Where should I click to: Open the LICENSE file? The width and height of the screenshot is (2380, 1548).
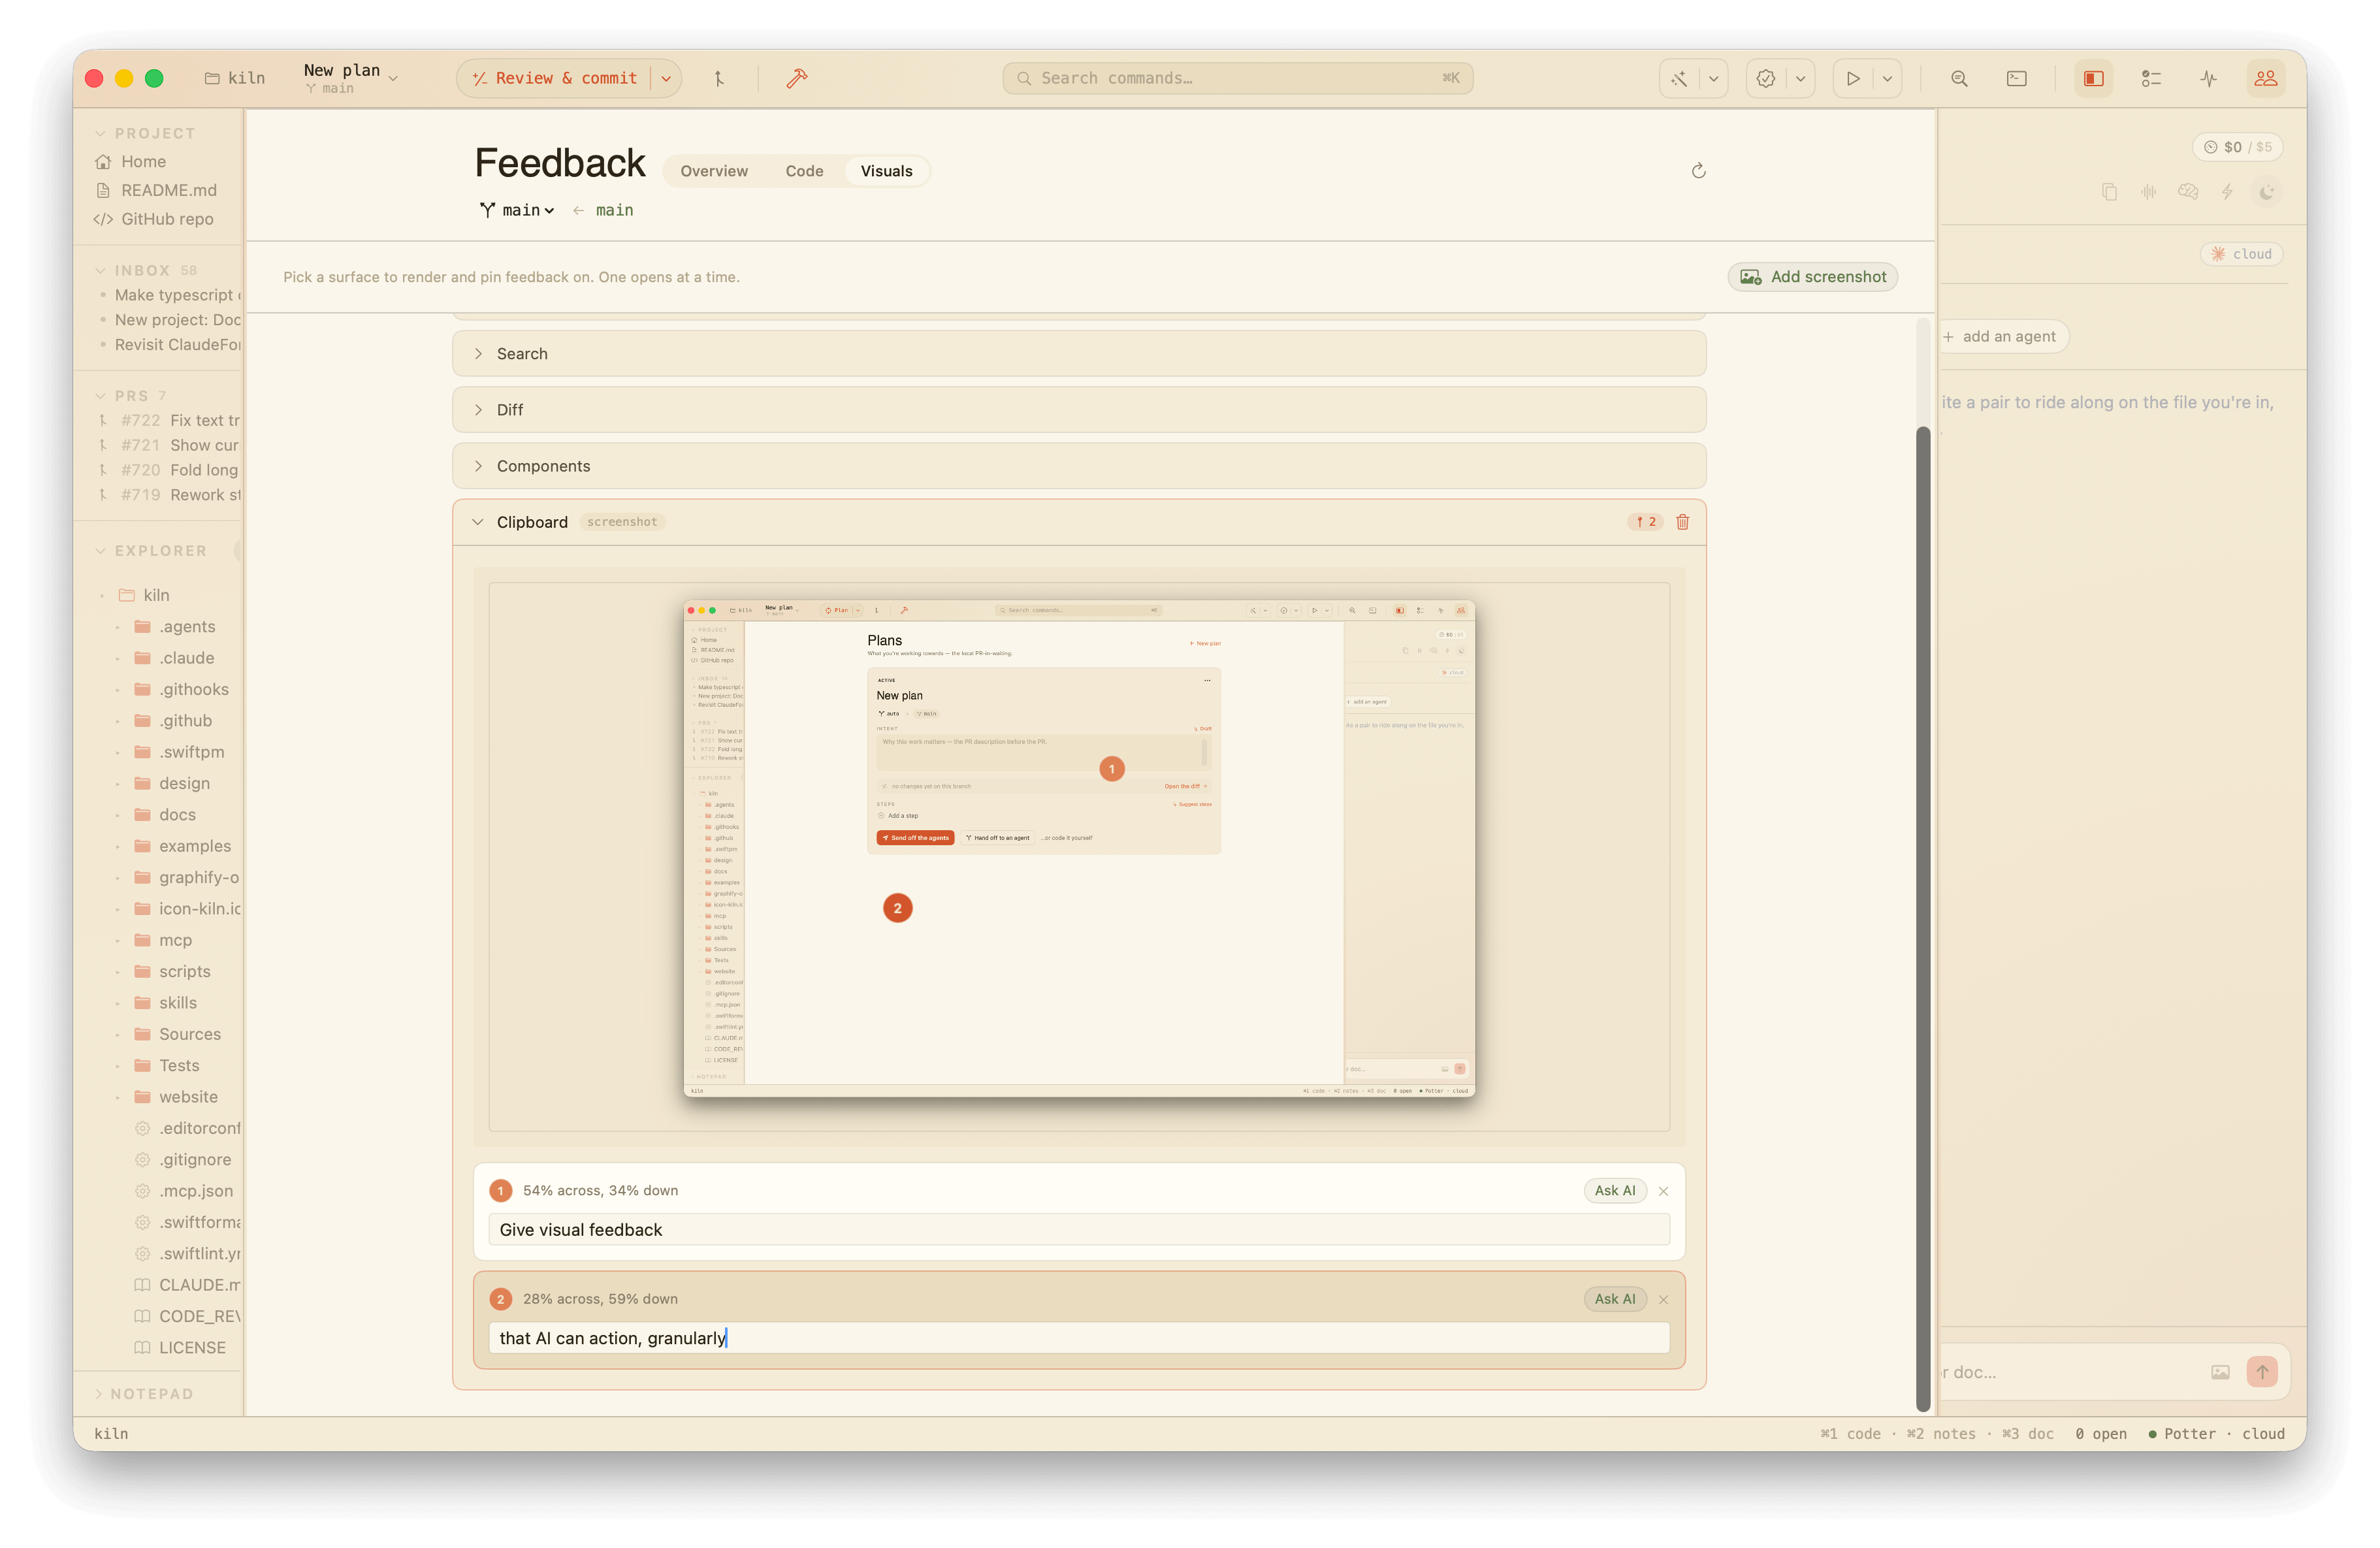(181, 1348)
